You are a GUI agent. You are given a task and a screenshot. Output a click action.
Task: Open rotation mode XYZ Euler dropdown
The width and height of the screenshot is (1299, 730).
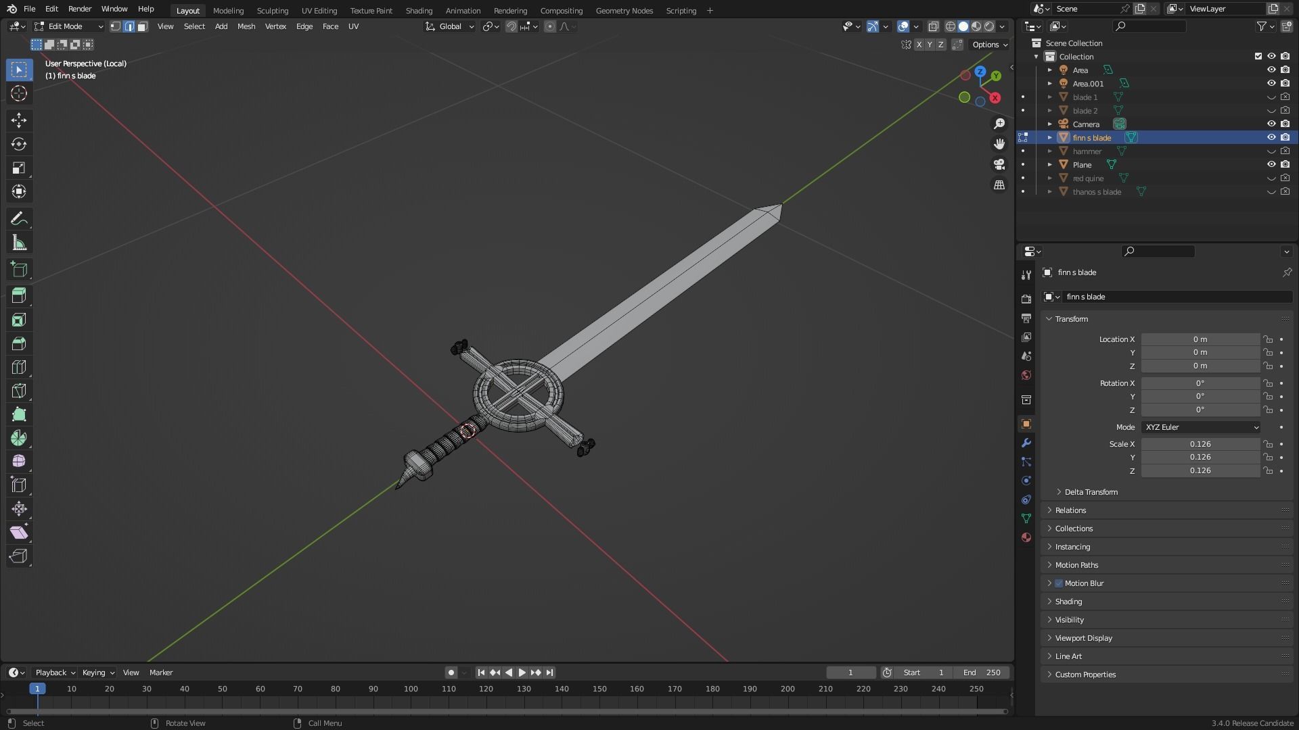coord(1201,427)
